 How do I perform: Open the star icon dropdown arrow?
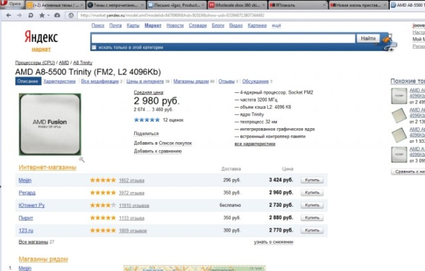(x=48, y=15)
